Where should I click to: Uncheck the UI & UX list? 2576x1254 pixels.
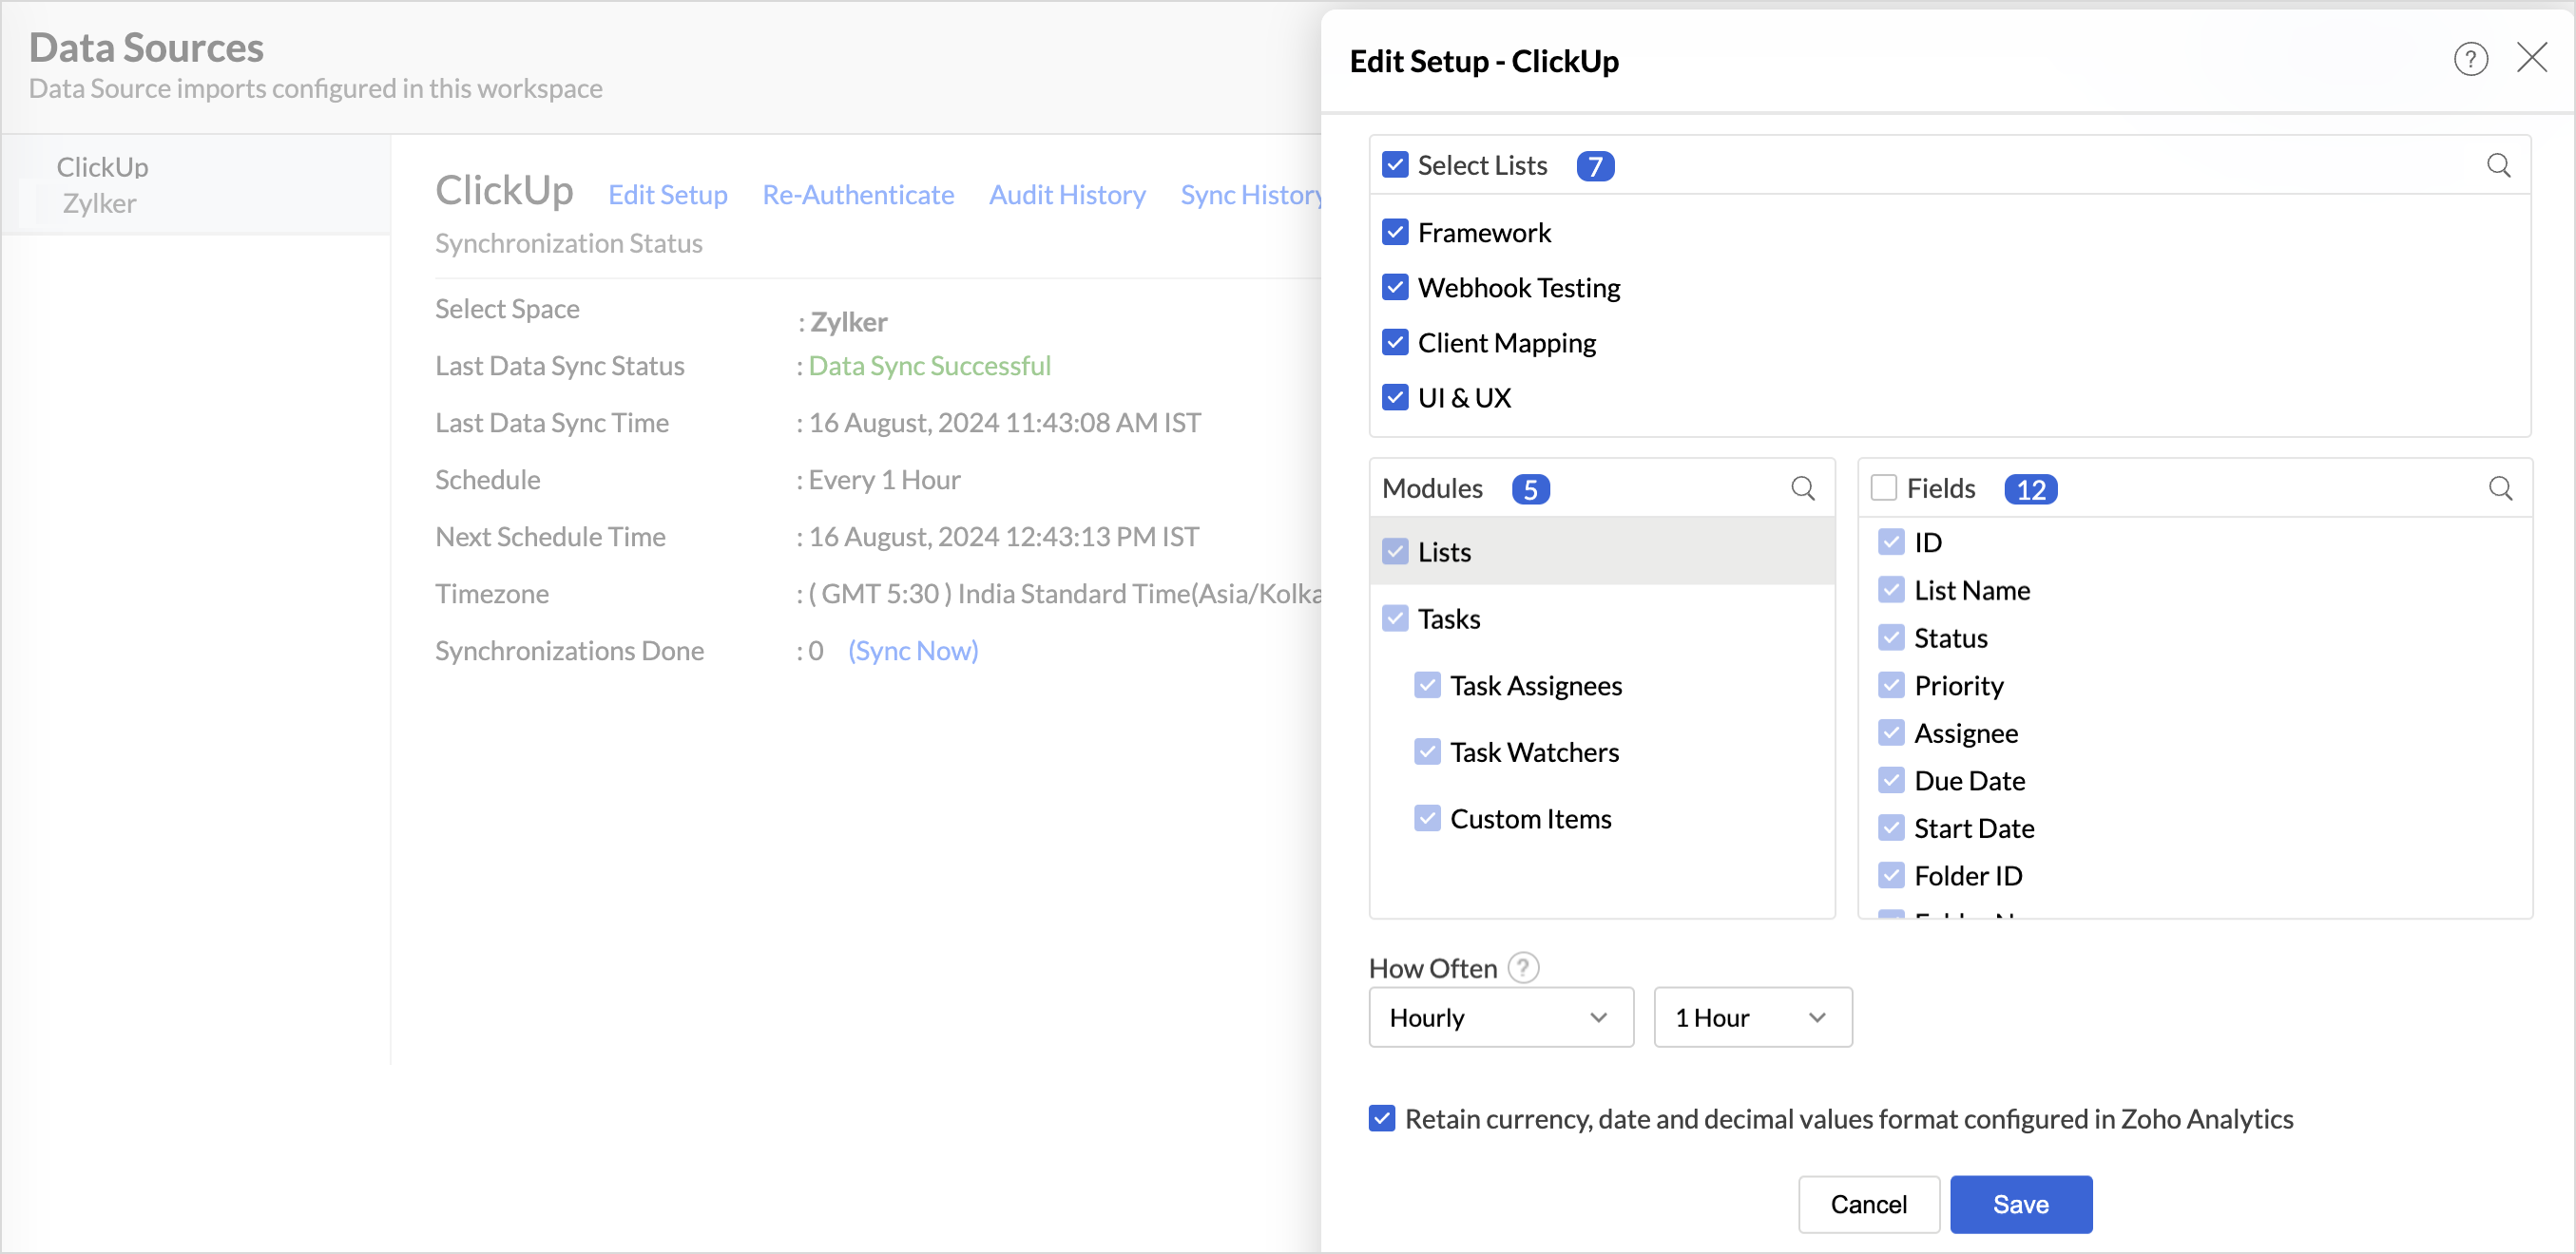[1395, 398]
